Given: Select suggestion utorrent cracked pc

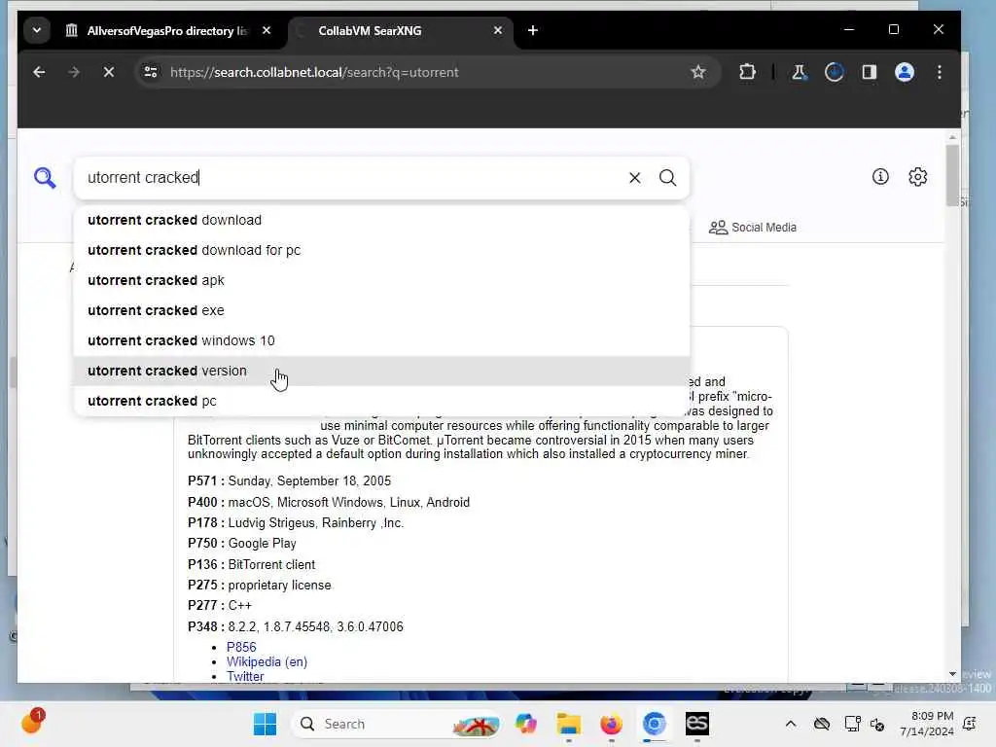Looking at the screenshot, I should tap(381, 401).
